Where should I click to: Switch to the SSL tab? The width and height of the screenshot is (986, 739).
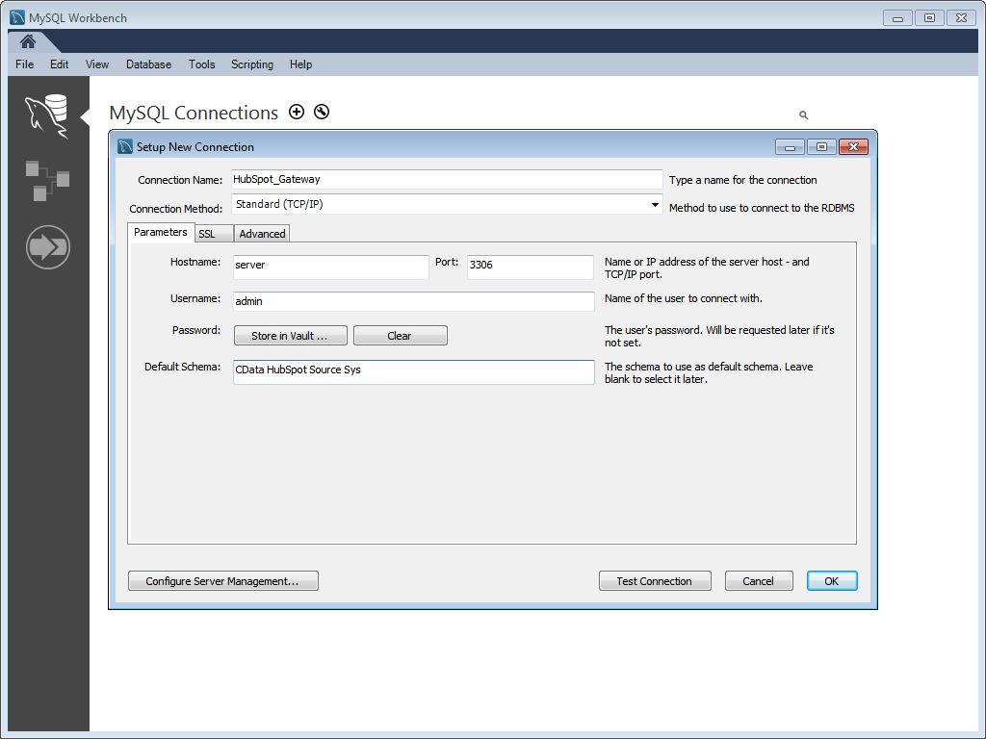(x=207, y=234)
